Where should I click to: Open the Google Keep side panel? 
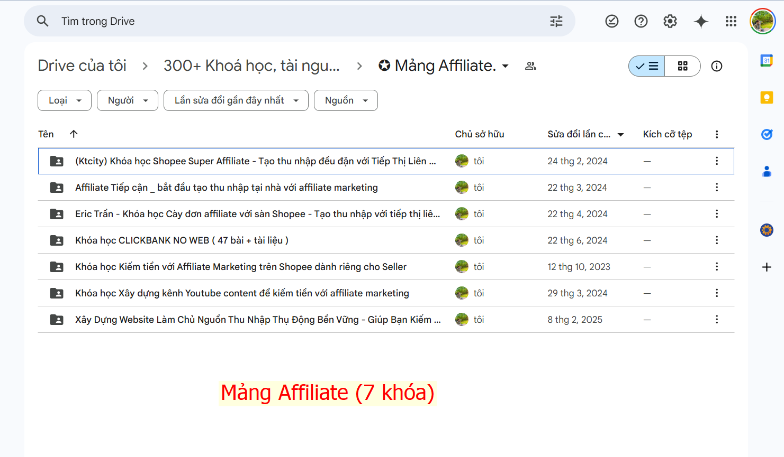click(767, 98)
